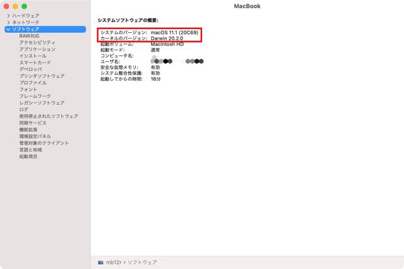
Task: Click the コンピュータ名 label
Action: click(x=117, y=56)
